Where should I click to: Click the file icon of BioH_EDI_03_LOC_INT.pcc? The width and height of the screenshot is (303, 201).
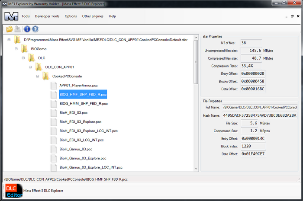click(x=54, y=140)
